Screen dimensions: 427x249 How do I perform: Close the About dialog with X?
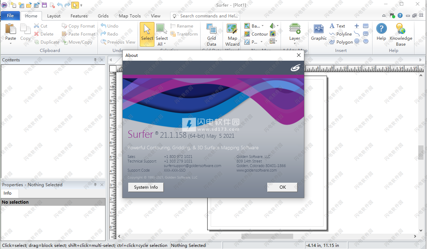coord(298,55)
